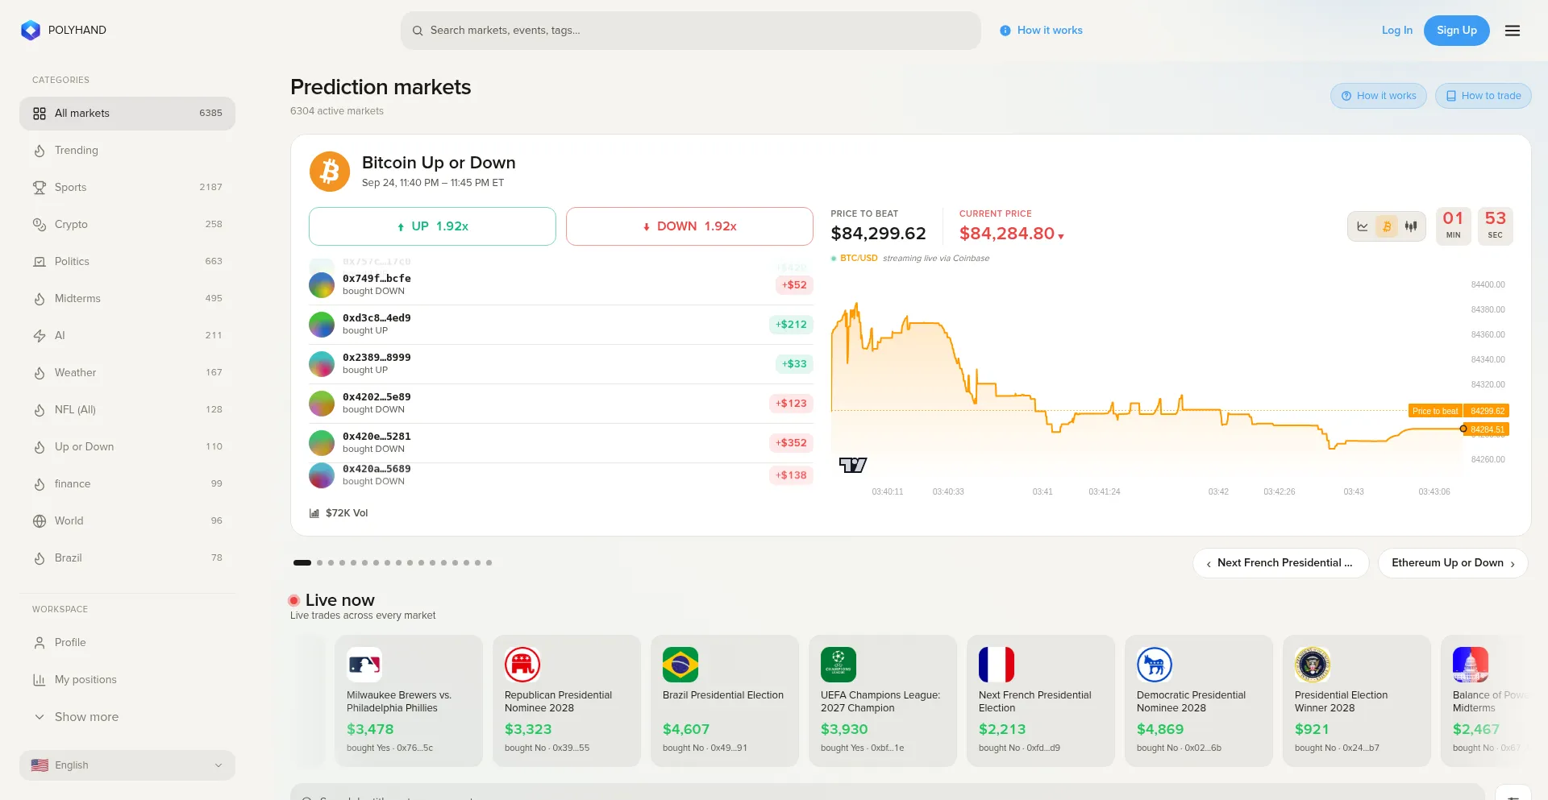Click the Capitol icon on Balance card
1548x800 pixels.
[x=1471, y=665]
